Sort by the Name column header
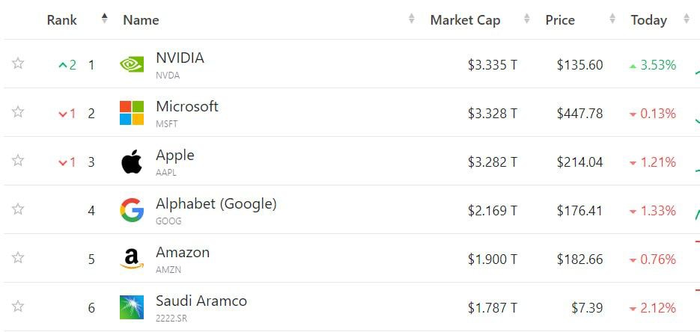The width and height of the screenshot is (700, 332). [x=141, y=20]
